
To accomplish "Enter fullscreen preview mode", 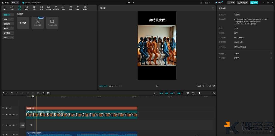I will [214, 86].
